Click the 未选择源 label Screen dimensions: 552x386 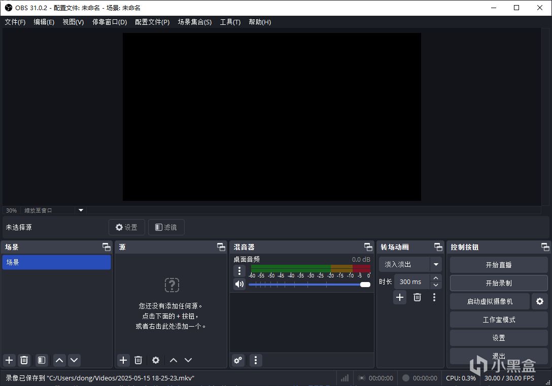(19, 227)
